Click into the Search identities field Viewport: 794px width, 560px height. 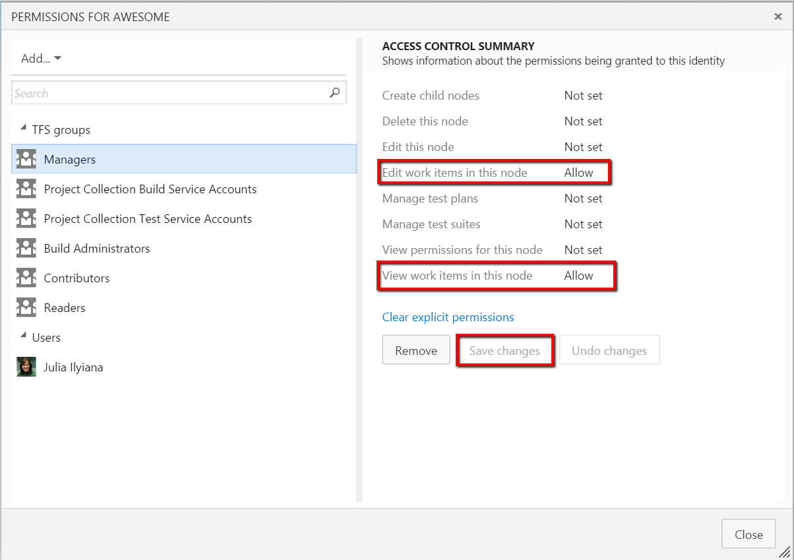(x=168, y=94)
